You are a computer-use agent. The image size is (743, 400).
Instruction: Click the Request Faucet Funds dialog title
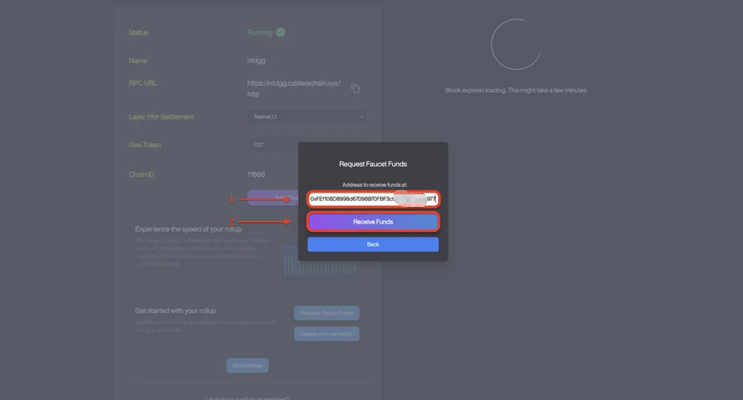tap(373, 164)
